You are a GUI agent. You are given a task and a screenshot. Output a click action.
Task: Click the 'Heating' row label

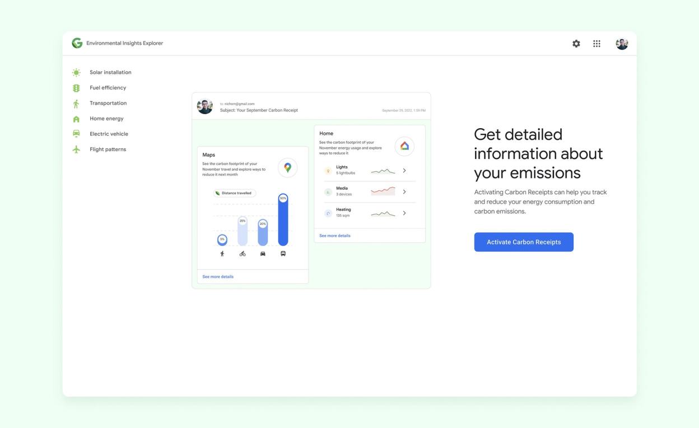343,209
